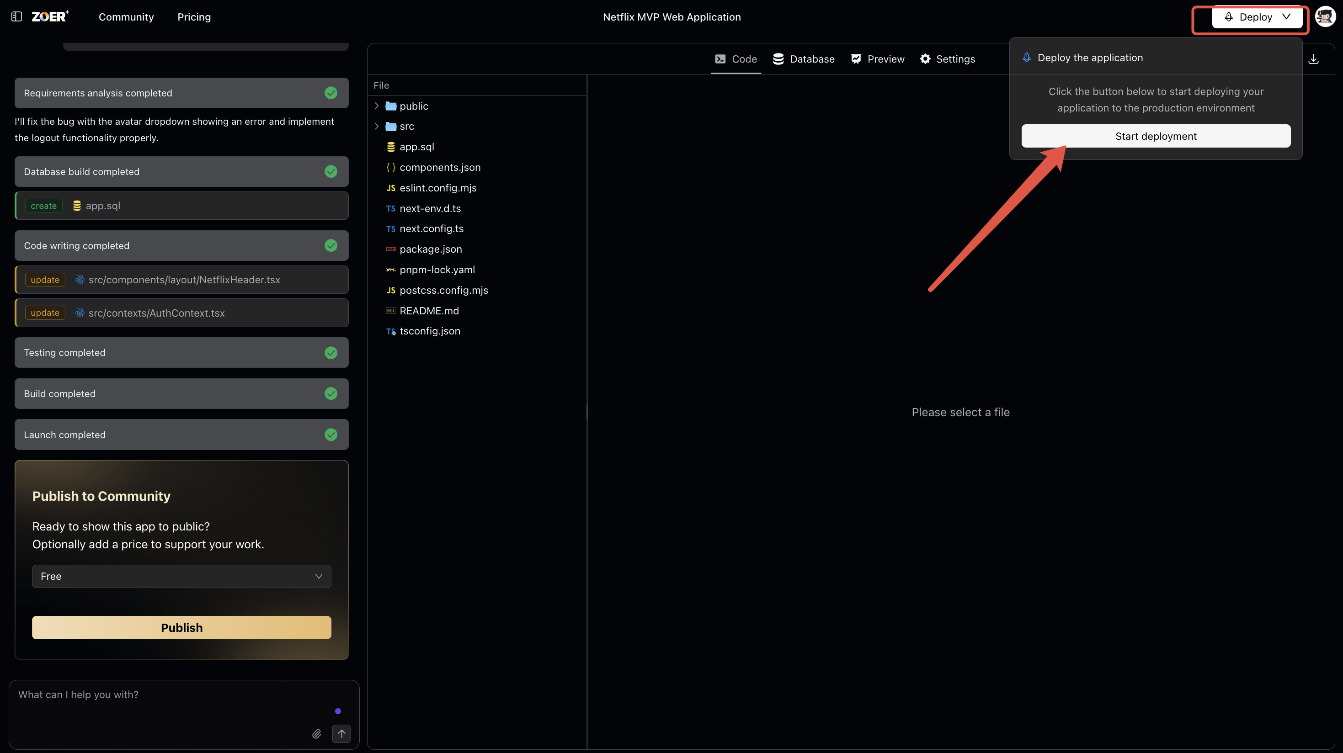The image size is (1343, 753).
Task: Click the Publish button
Action: 181,627
